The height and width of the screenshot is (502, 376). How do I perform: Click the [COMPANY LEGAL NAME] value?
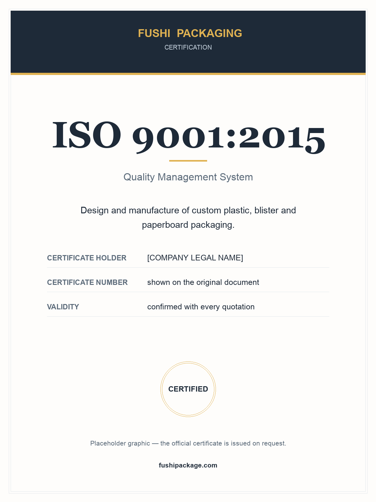[195, 258]
